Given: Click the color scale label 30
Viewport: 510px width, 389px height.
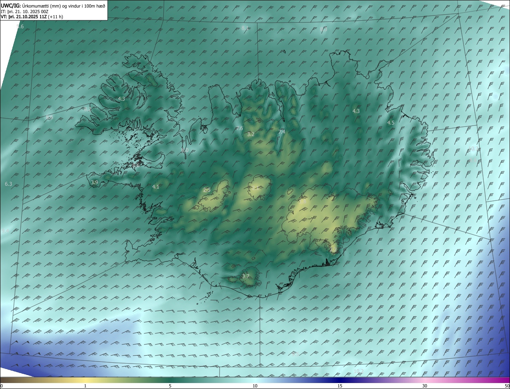Looking at the screenshot, I should (425, 386).
